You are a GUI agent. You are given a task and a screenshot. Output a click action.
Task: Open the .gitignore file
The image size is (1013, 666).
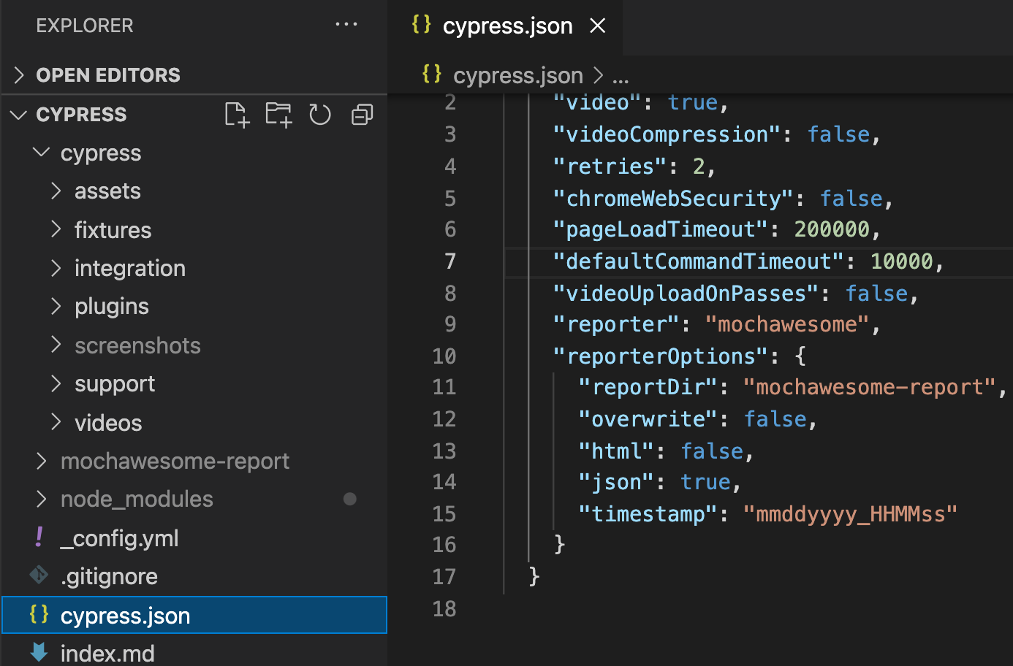109,576
